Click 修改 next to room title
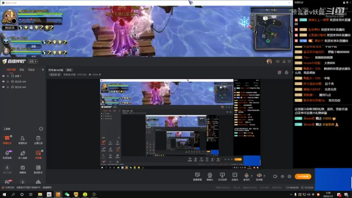 (69, 70)
